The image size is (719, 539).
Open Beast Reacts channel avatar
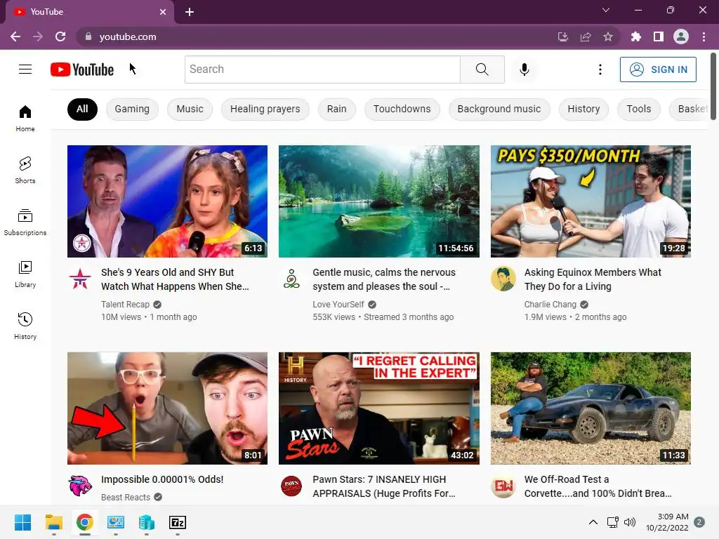(80, 486)
